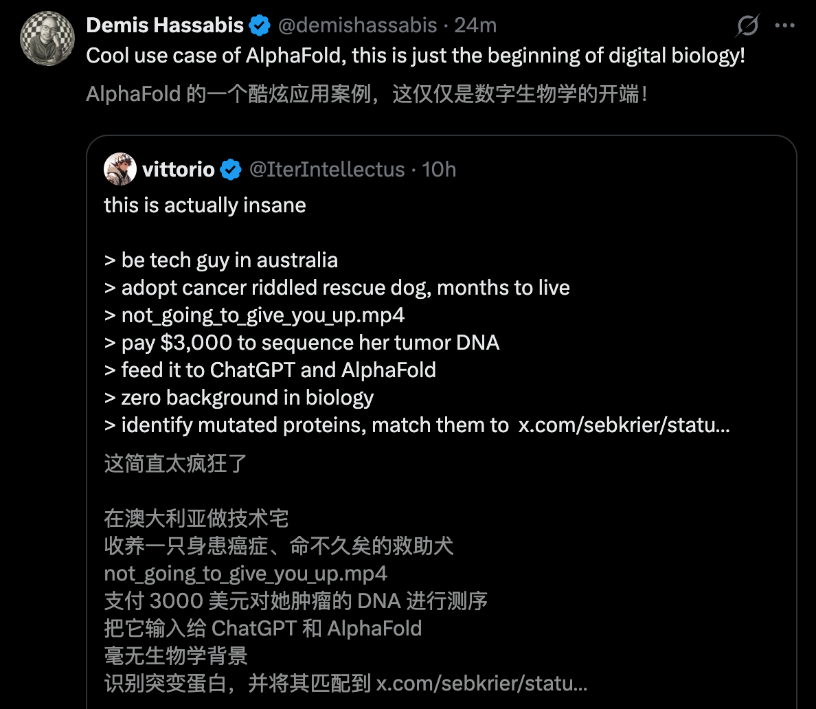Screen dimensions: 816x709
Task: Open the @demishassabis profile handle
Action: (356, 25)
